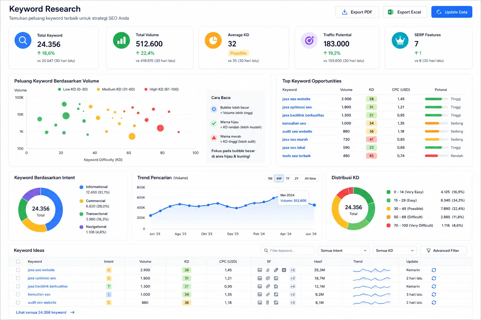Toggle the Medium KD (31-60) legend series
This screenshot has height=320, width=481.
point(116,89)
